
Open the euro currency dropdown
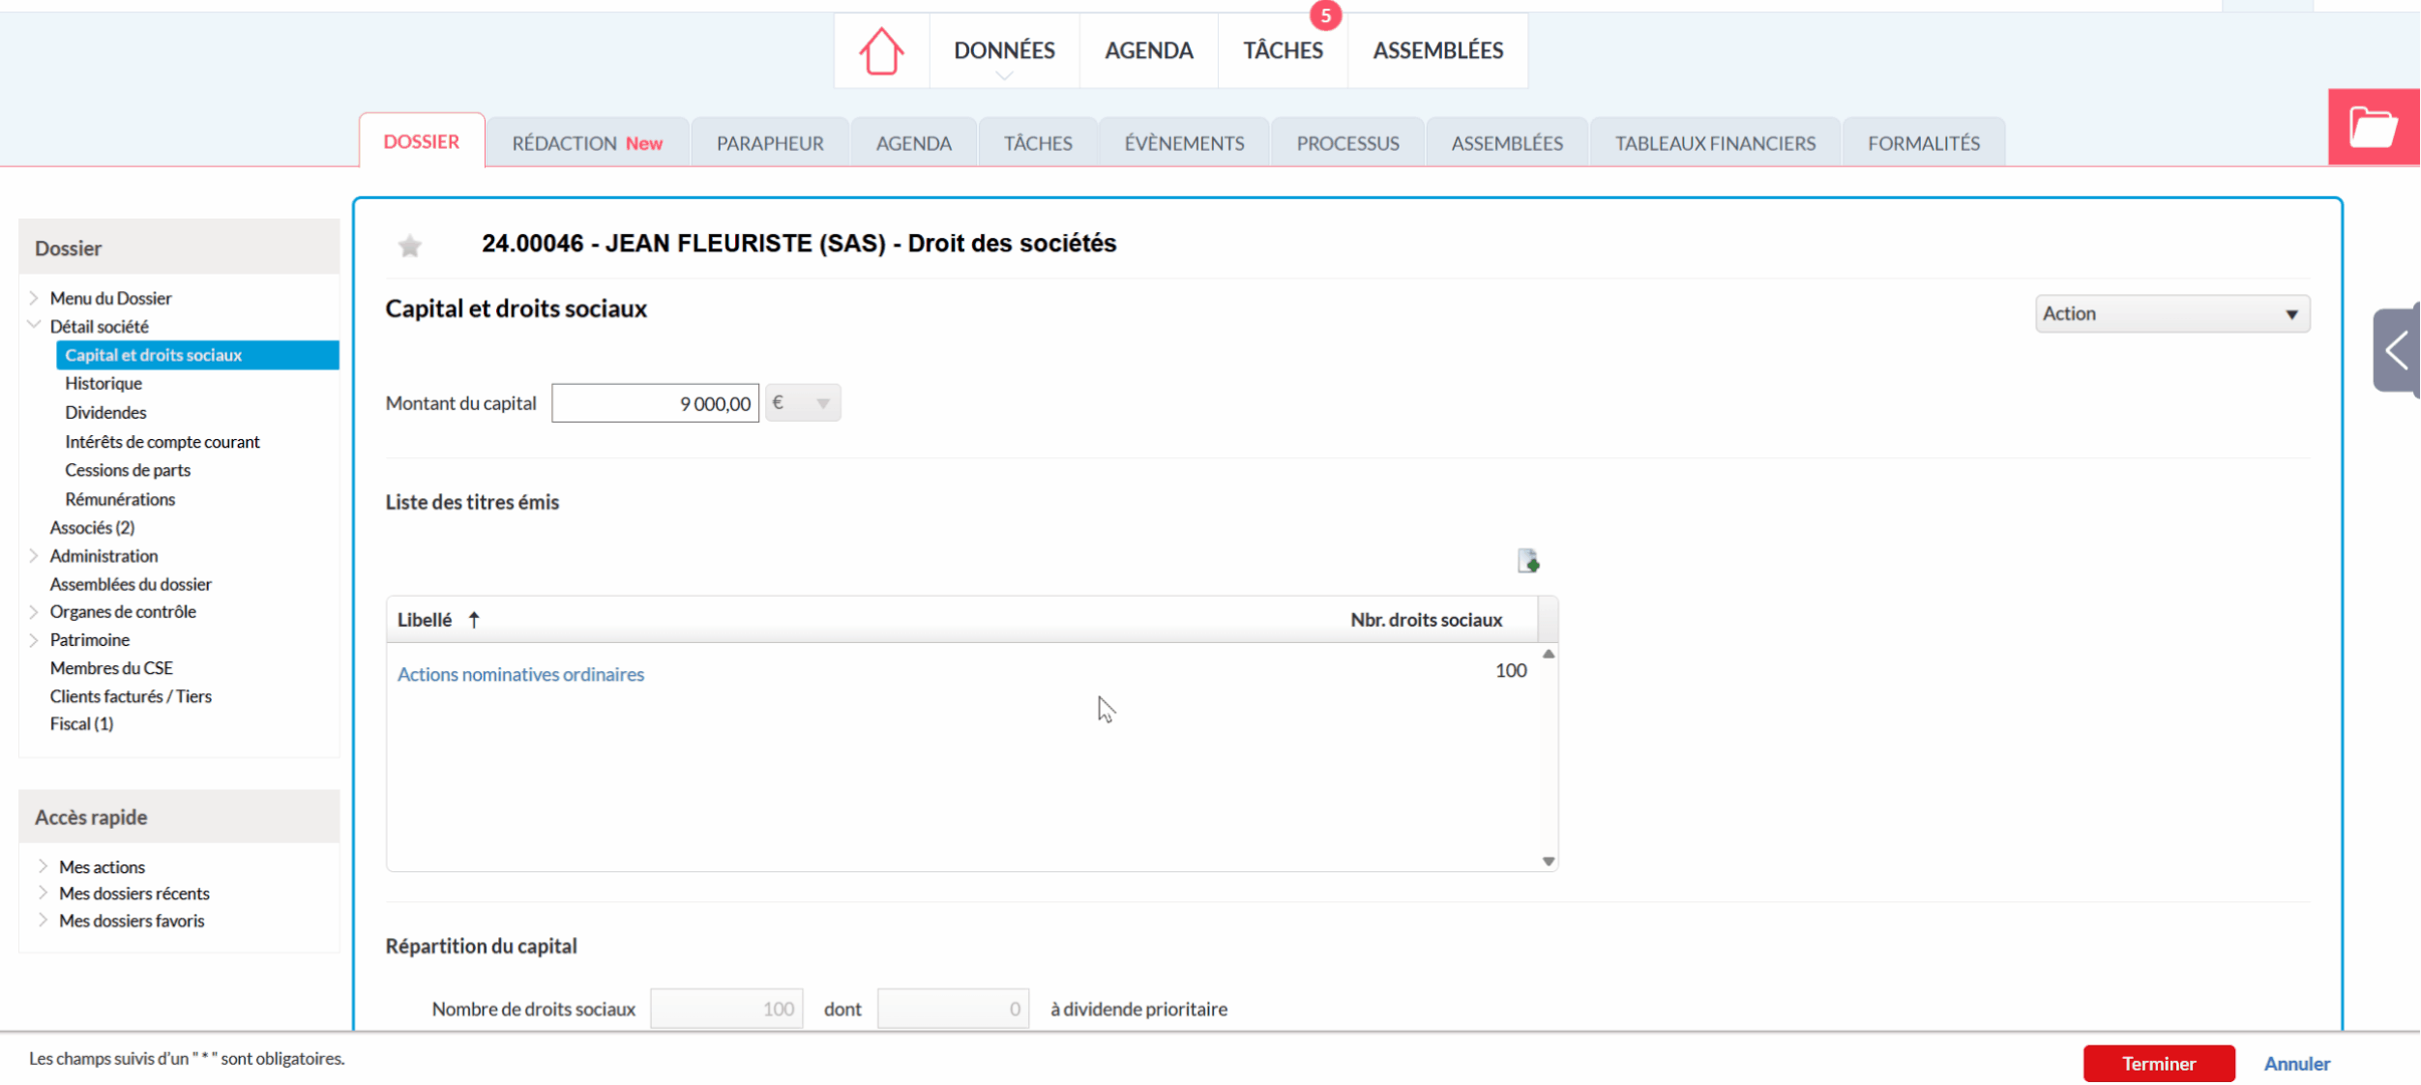[x=803, y=403]
